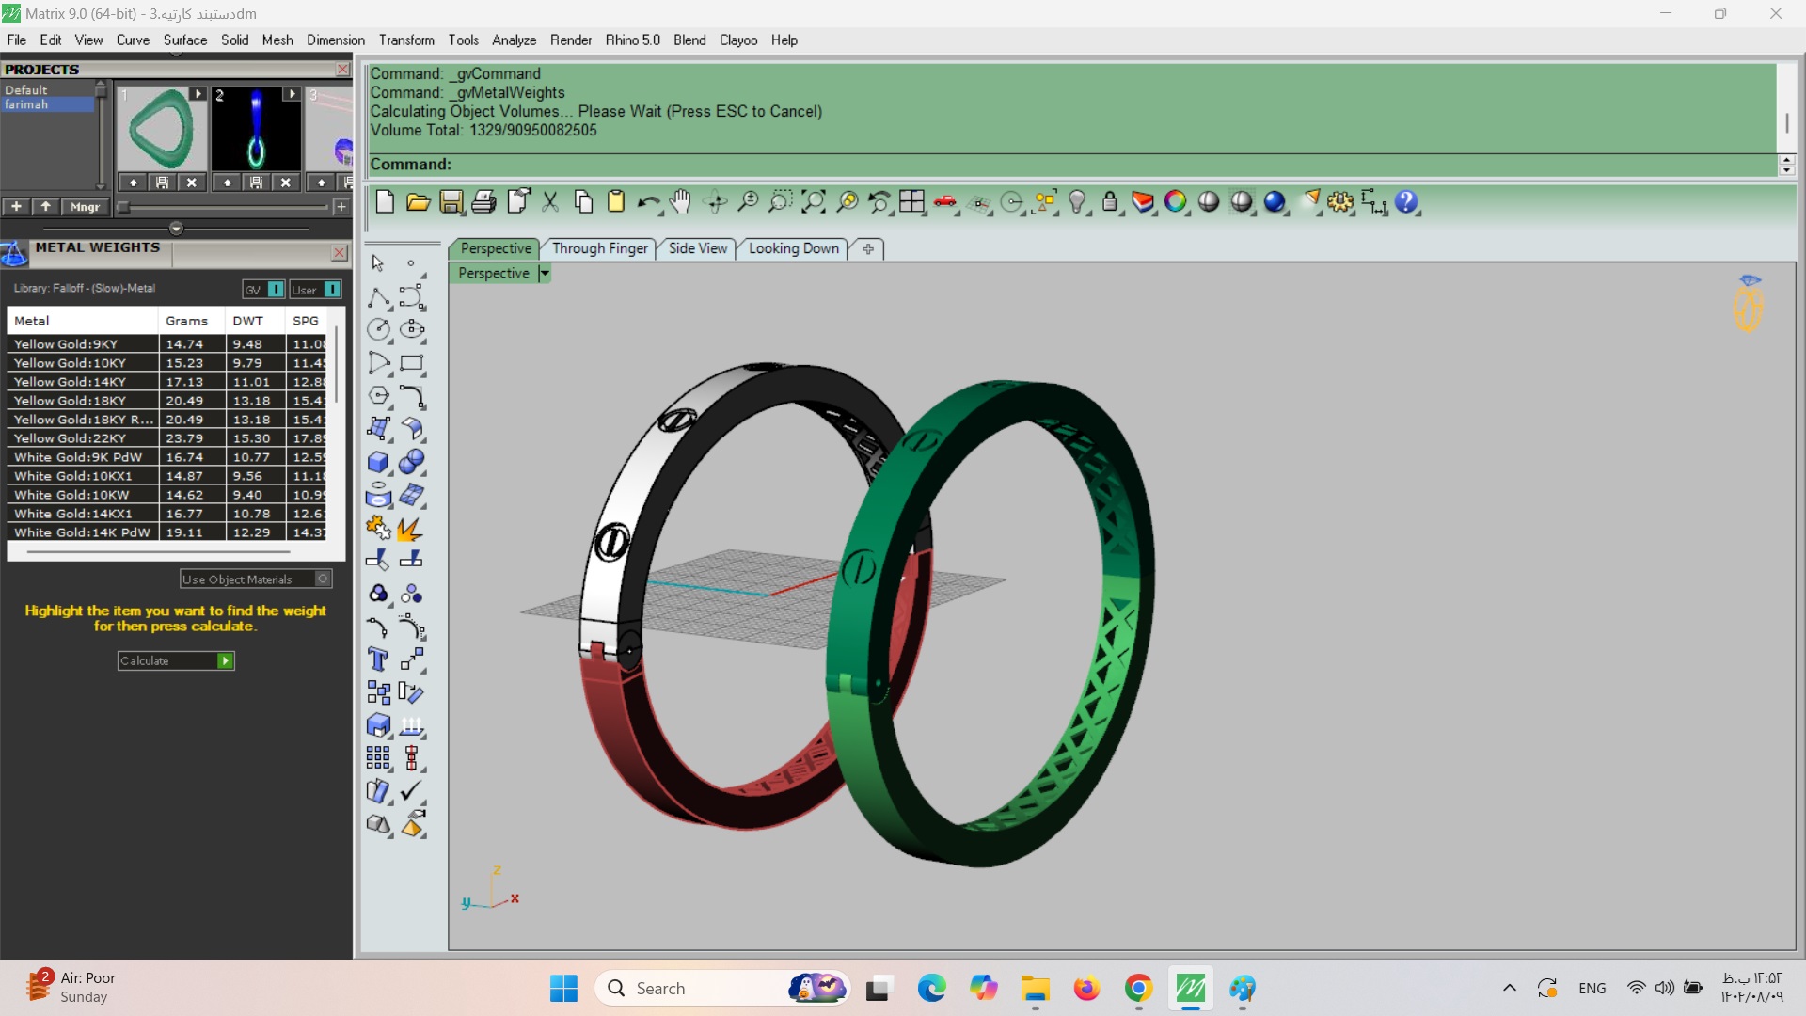Click the Undo arrow toolbar icon
Screen dimensions: 1806x1016
pos(647,201)
